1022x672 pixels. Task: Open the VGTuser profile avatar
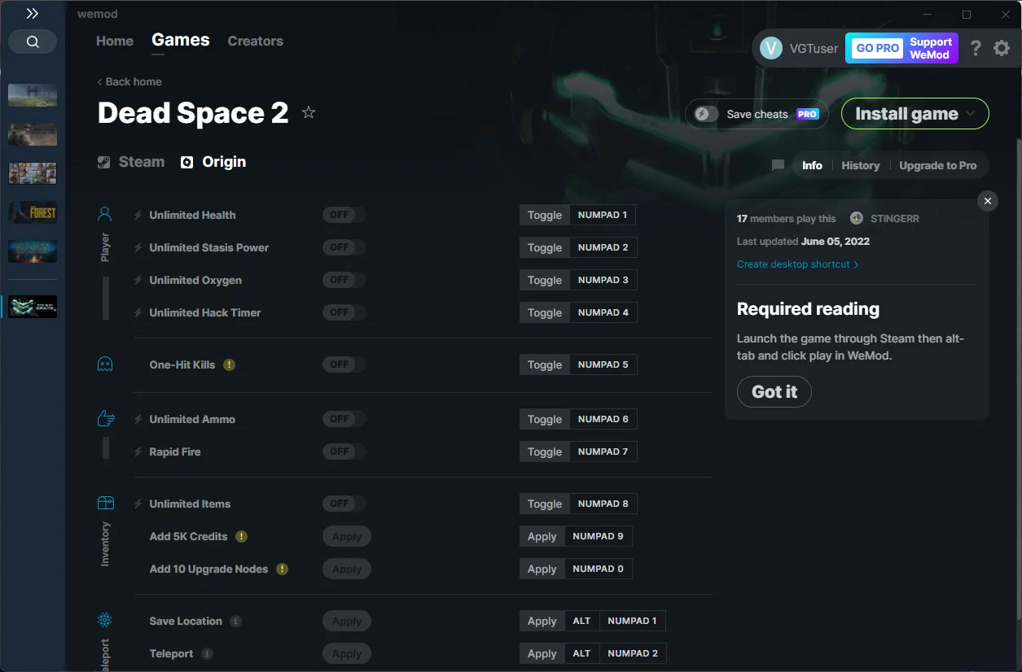pyautogui.click(x=771, y=48)
